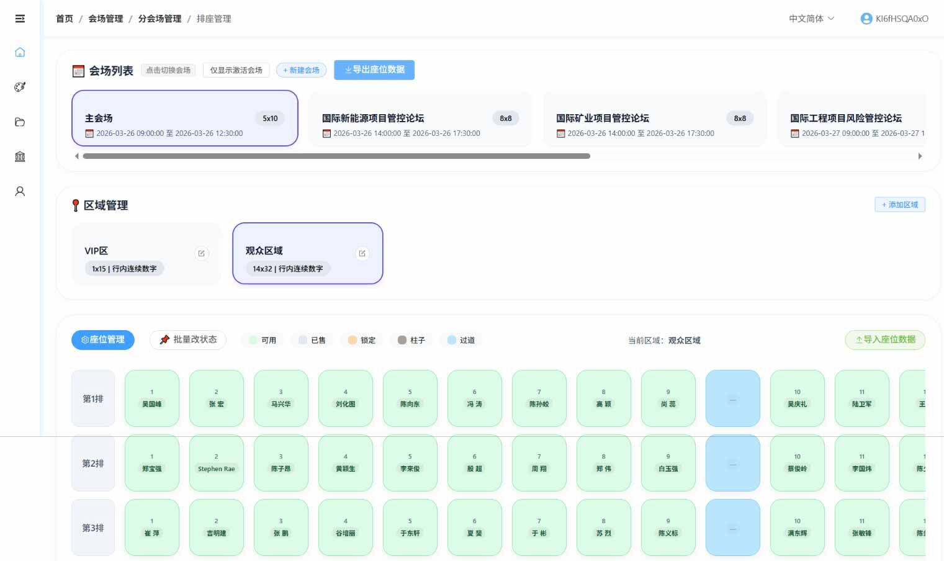Click the 已售 status swatch
The image size is (944, 561).
tap(303, 340)
